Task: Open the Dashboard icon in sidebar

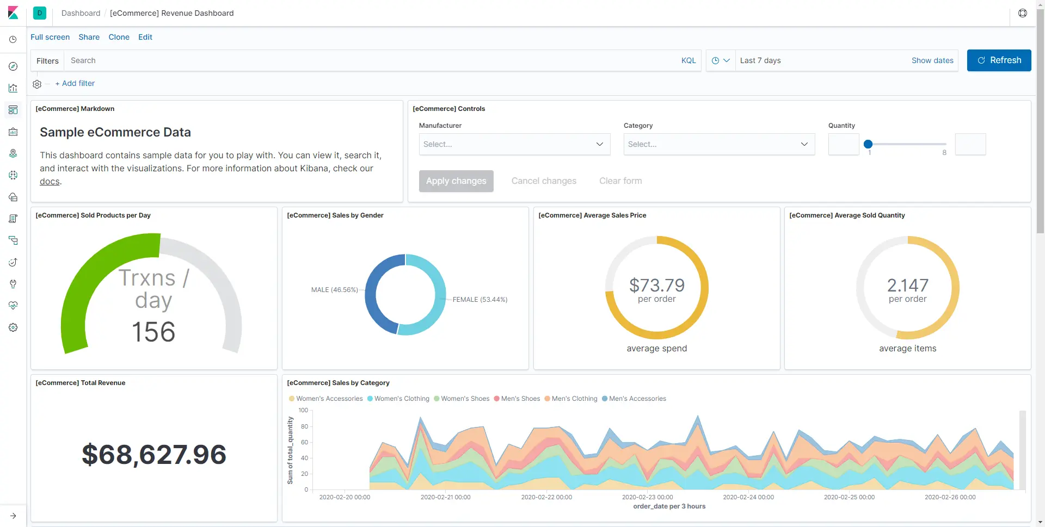Action: [x=13, y=110]
